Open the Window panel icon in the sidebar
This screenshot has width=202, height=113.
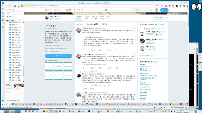coord(3,24)
